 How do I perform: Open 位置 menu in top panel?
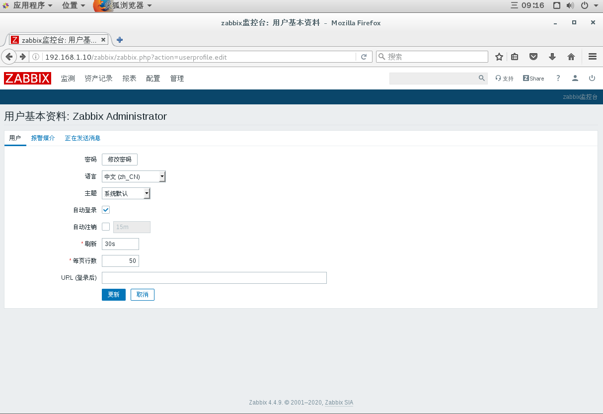(x=74, y=5)
